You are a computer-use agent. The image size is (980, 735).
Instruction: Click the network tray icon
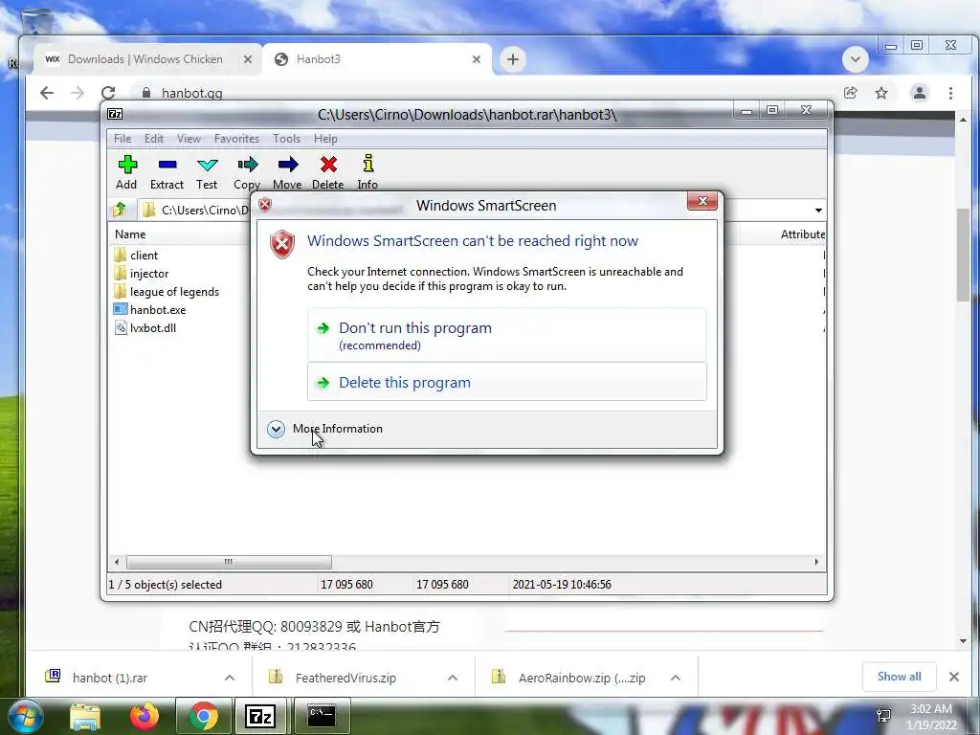tap(883, 715)
